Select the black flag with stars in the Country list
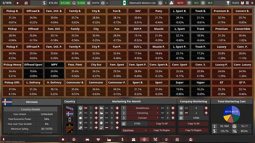 point(69,125)
